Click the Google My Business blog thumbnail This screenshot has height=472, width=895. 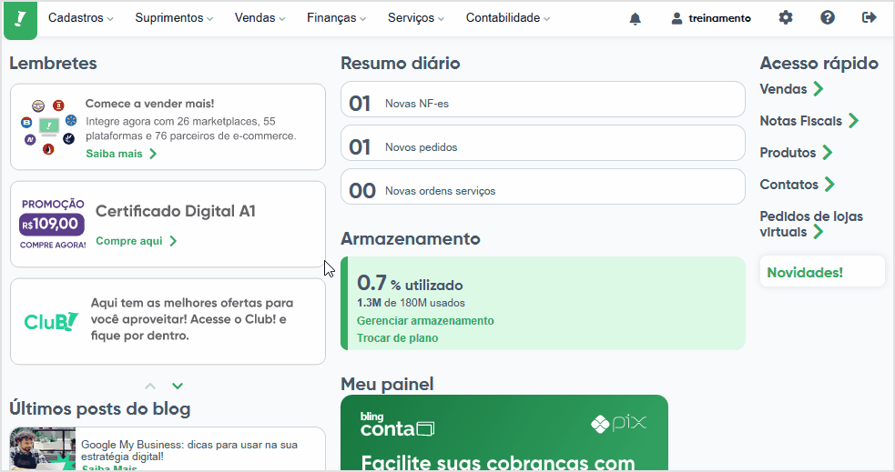(x=43, y=449)
